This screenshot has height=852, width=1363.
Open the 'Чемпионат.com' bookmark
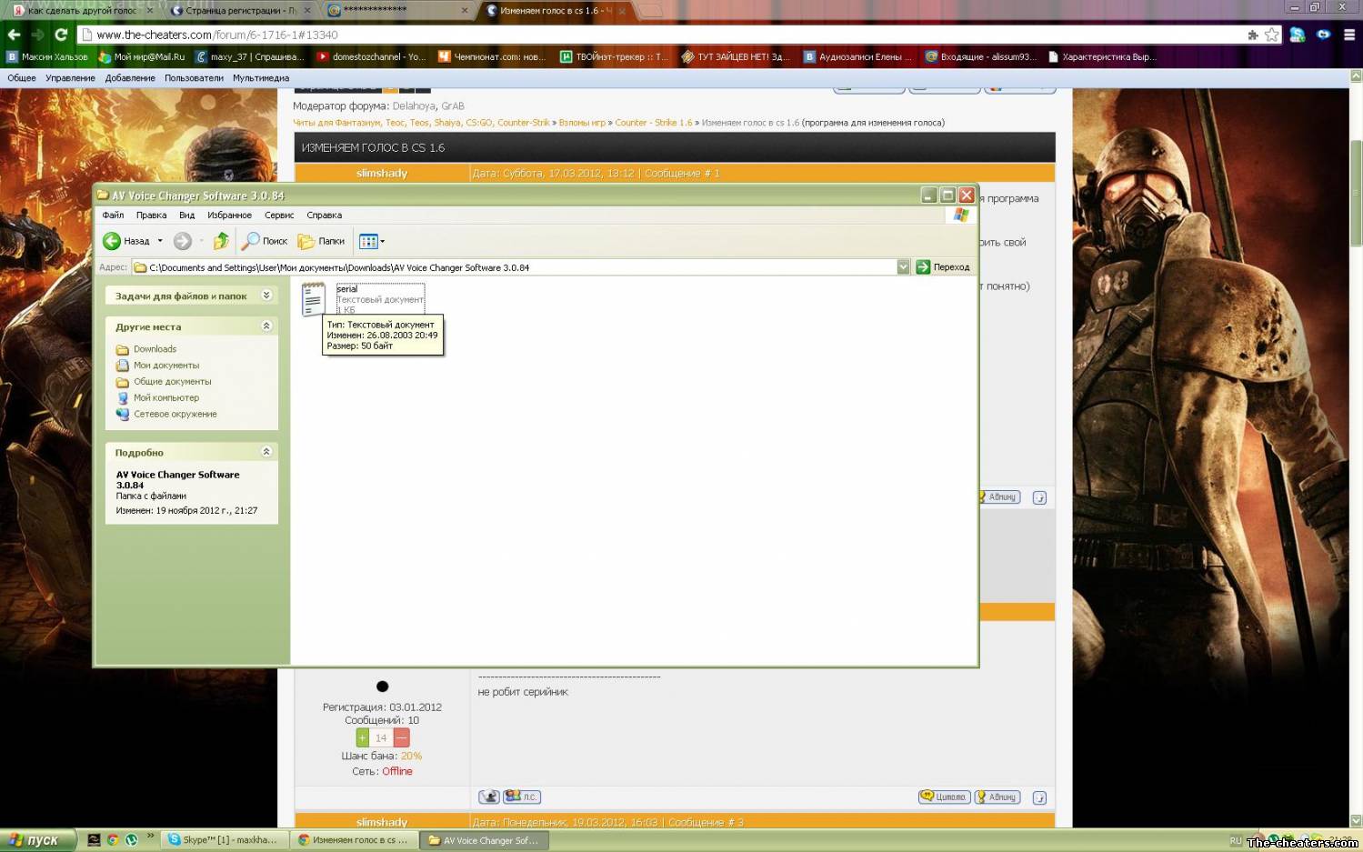[x=492, y=56]
